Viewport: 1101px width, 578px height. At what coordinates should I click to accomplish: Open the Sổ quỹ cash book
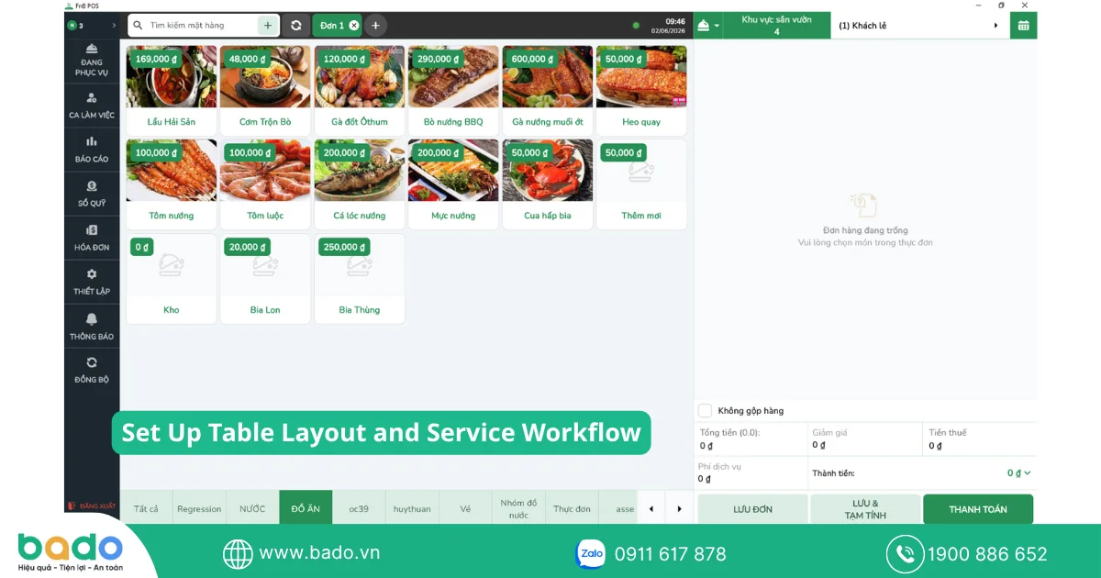[x=91, y=193]
